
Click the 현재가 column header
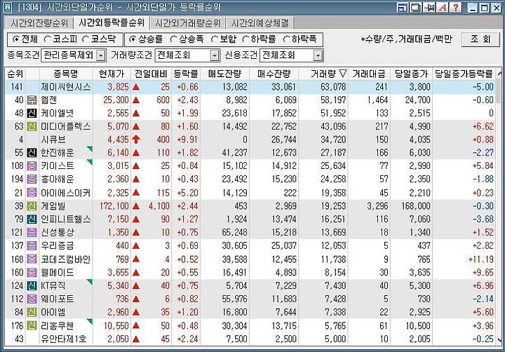pyautogui.click(x=112, y=74)
